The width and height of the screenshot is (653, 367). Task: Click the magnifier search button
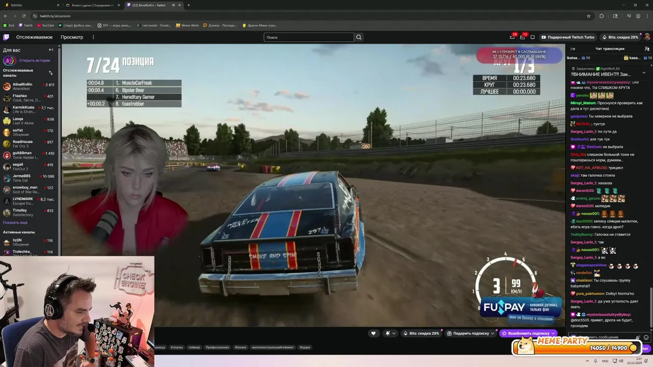tap(359, 37)
